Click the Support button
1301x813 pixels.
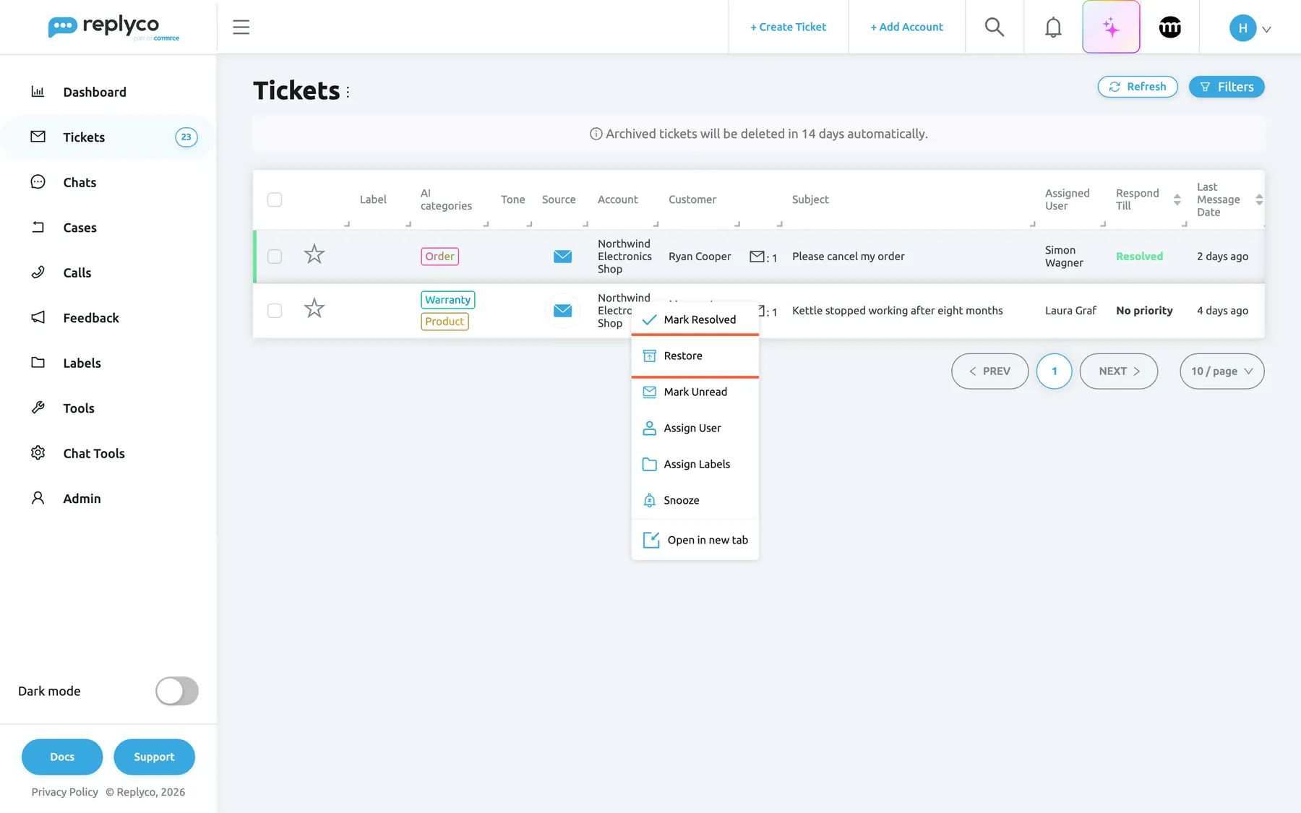pyautogui.click(x=154, y=757)
